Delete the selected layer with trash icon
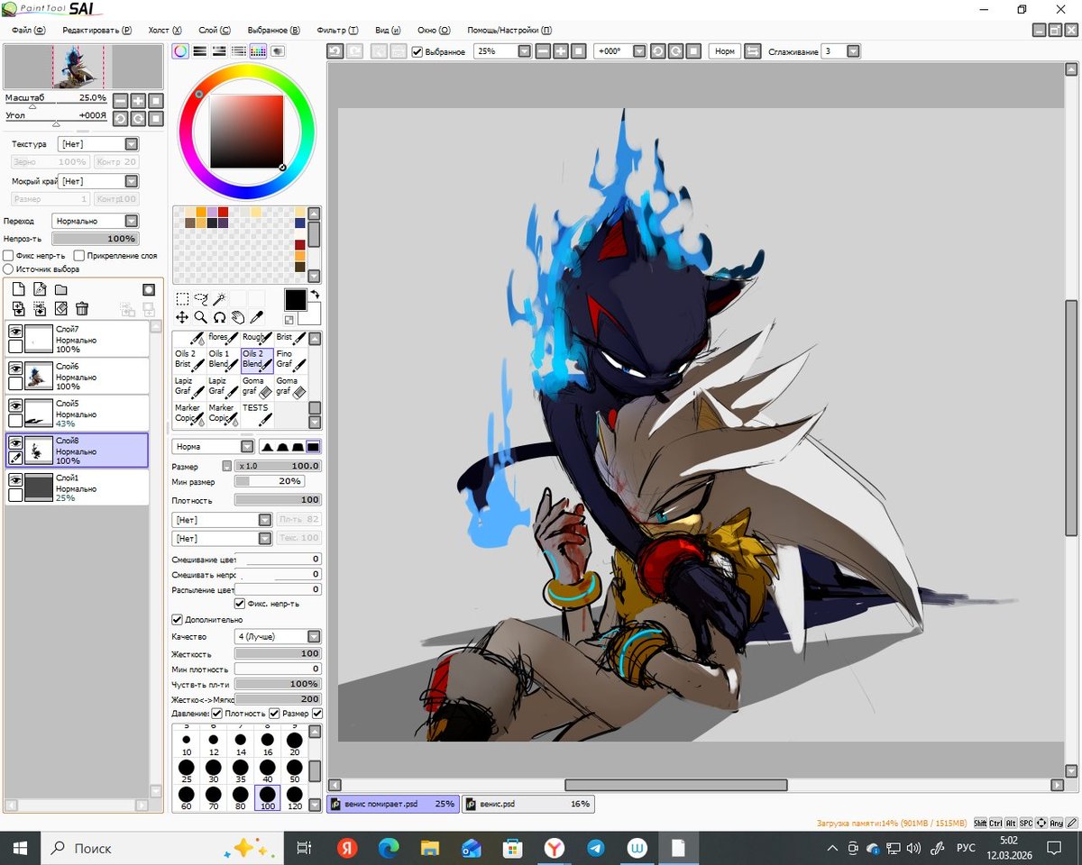This screenshot has width=1082, height=865. click(x=82, y=309)
